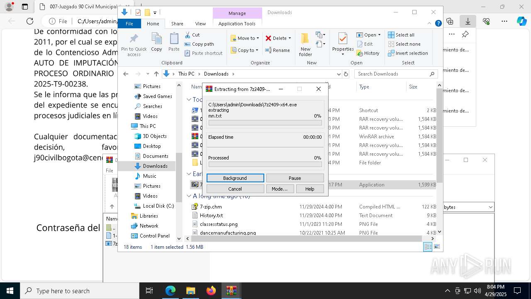This screenshot has height=299, width=531.
Task: Select Searches in navigation pane
Action: [148, 106]
